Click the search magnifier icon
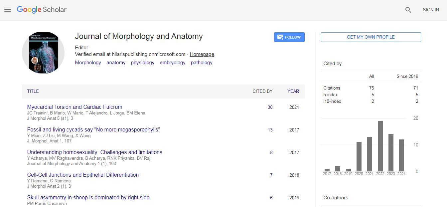The height and width of the screenshot is (207, 447). (x=408, y=10)
